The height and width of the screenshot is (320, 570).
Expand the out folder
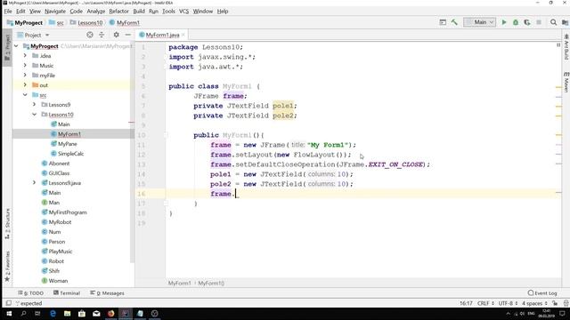coord(25,85)
